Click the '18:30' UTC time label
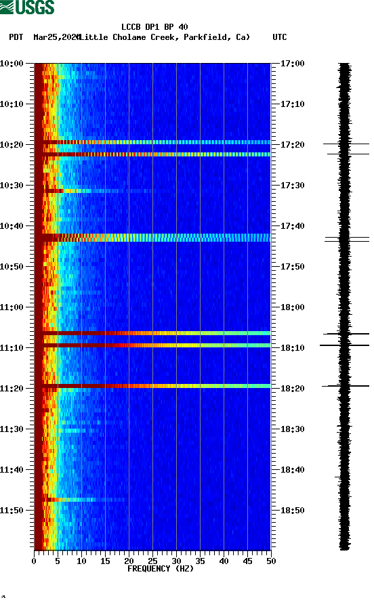This screenshot has width=374, height=604. point(292,429)
